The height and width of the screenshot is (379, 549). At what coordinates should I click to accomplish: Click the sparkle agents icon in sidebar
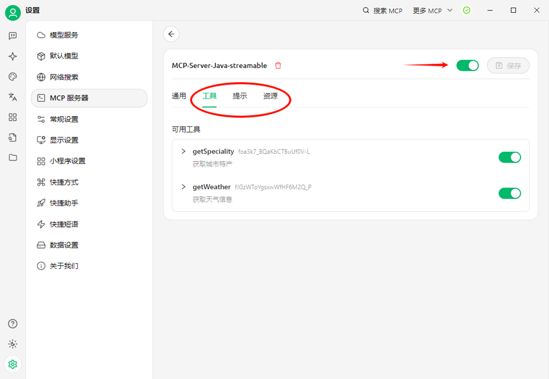pos(13,56)
